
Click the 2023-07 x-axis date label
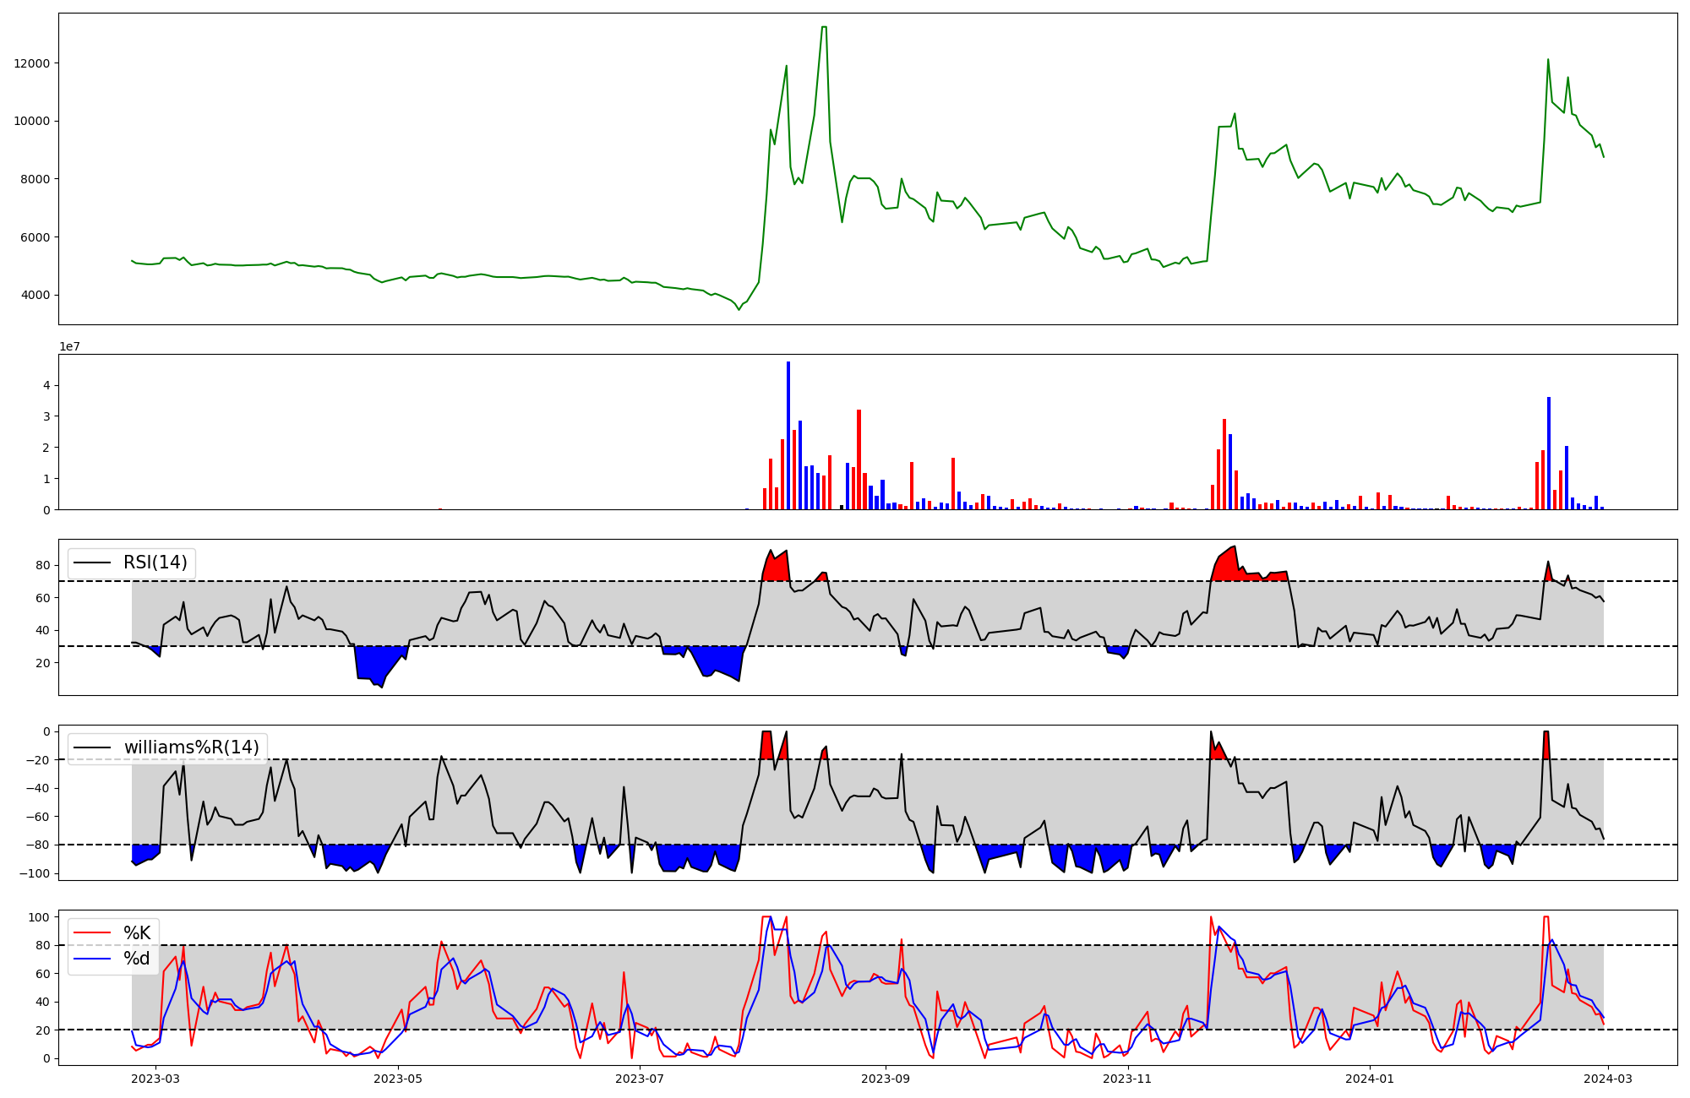point(640,1079)
